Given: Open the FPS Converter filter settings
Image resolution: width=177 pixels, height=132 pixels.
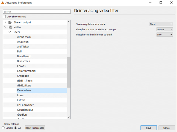Looking at the screenshot, I should [25, 105].
